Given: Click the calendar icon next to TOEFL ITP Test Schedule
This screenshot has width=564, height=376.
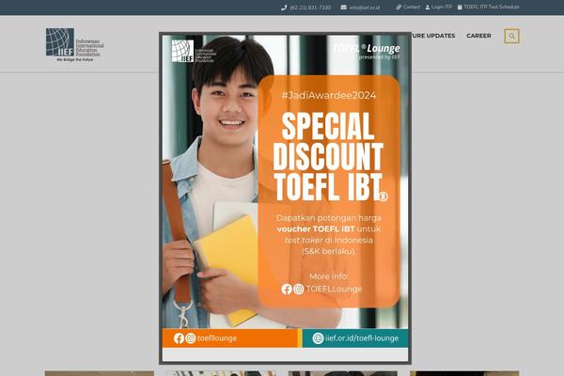Looking at the screenshot, I should coord(460,8).
